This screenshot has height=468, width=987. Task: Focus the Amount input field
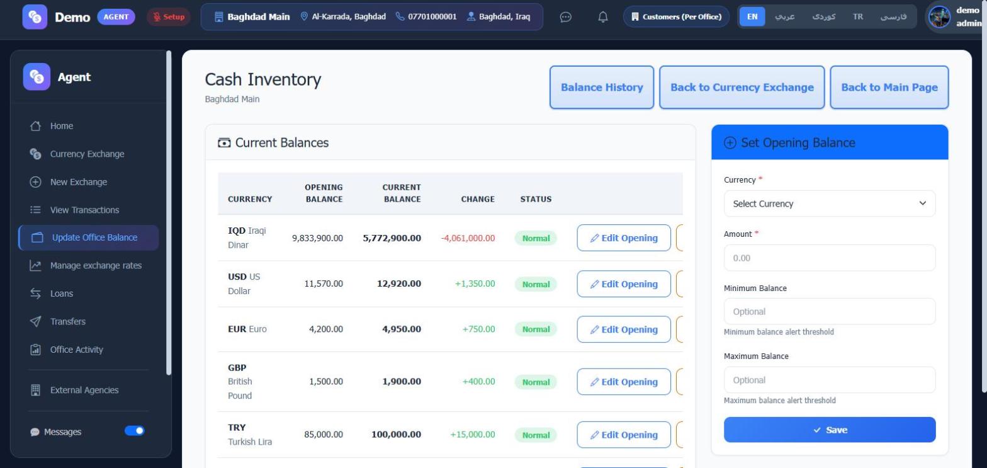pos(830,258)
